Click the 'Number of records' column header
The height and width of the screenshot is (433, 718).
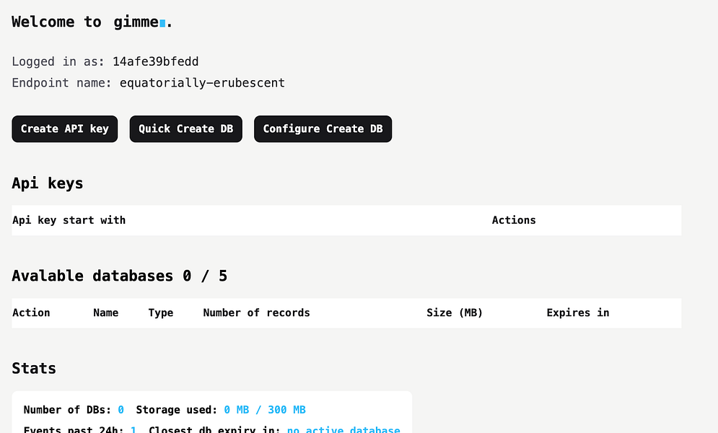click(x=256, y=312)
